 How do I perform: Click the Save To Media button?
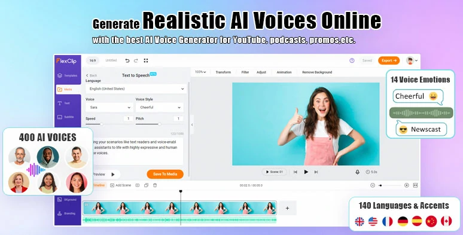point(165,174)
